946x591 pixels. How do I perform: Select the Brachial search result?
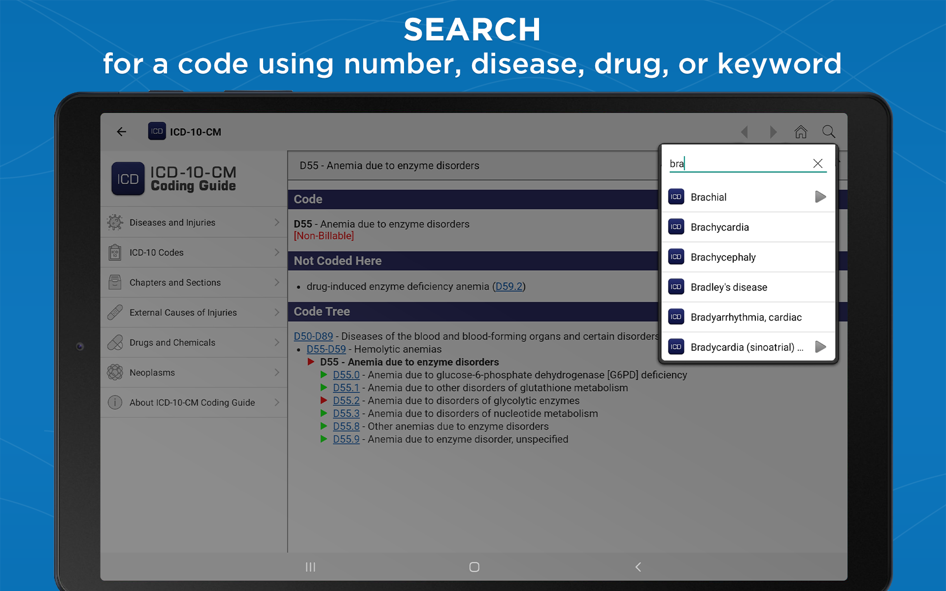tap(748, 197)
